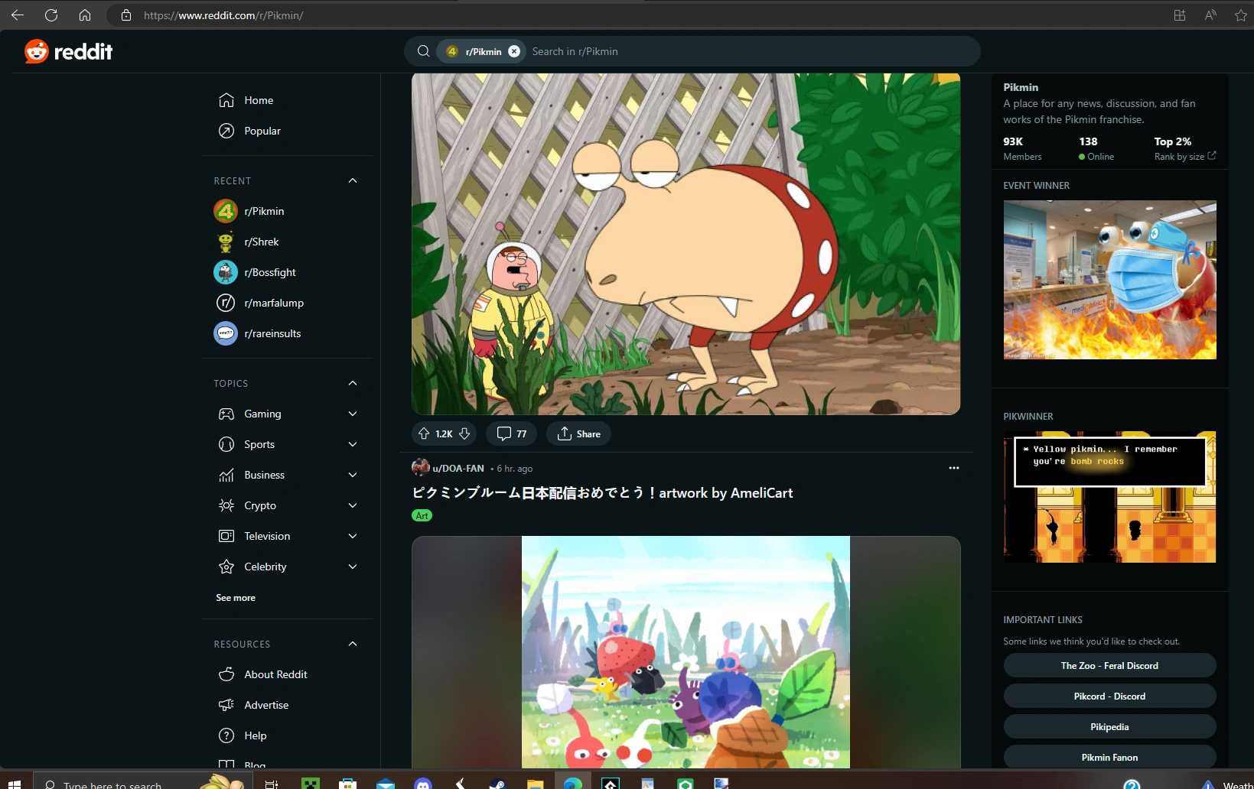Click the r/Shrek community avatar
Image resolution: width=1254 pixels, height=789 pixels.
226,242
